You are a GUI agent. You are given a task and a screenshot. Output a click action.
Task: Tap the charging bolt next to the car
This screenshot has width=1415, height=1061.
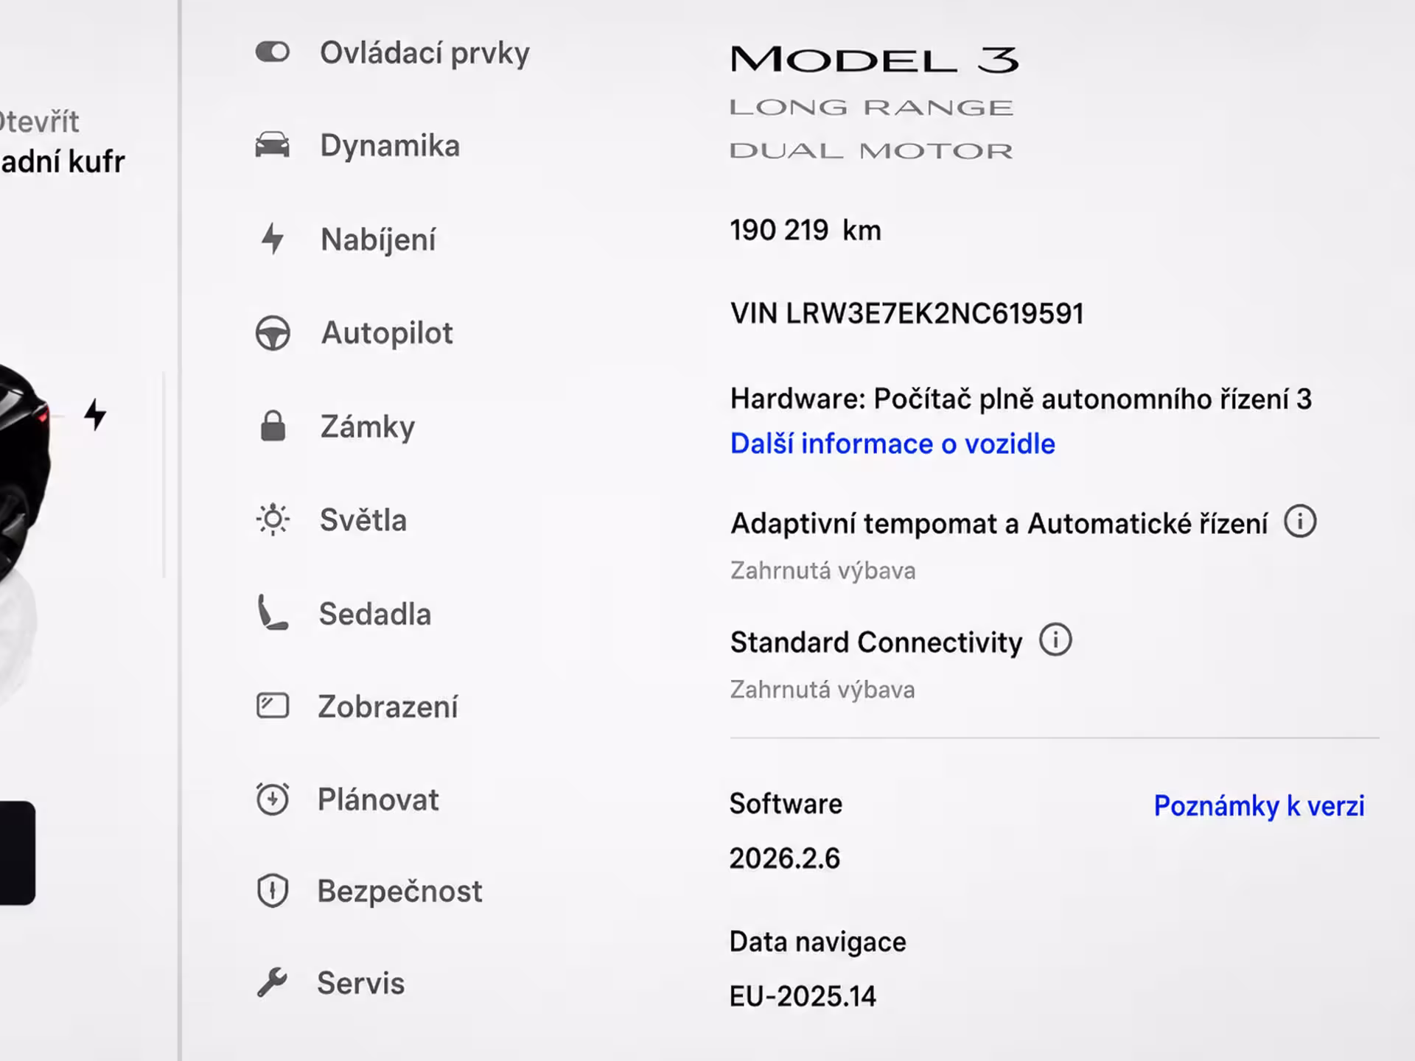(x=95, y=414)
